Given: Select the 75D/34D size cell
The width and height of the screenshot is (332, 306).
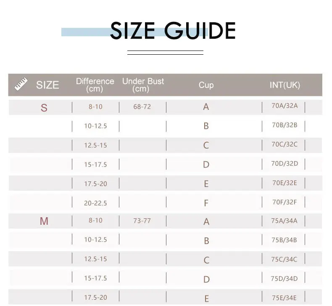Looking at the screenshot, I should (284, 279).
